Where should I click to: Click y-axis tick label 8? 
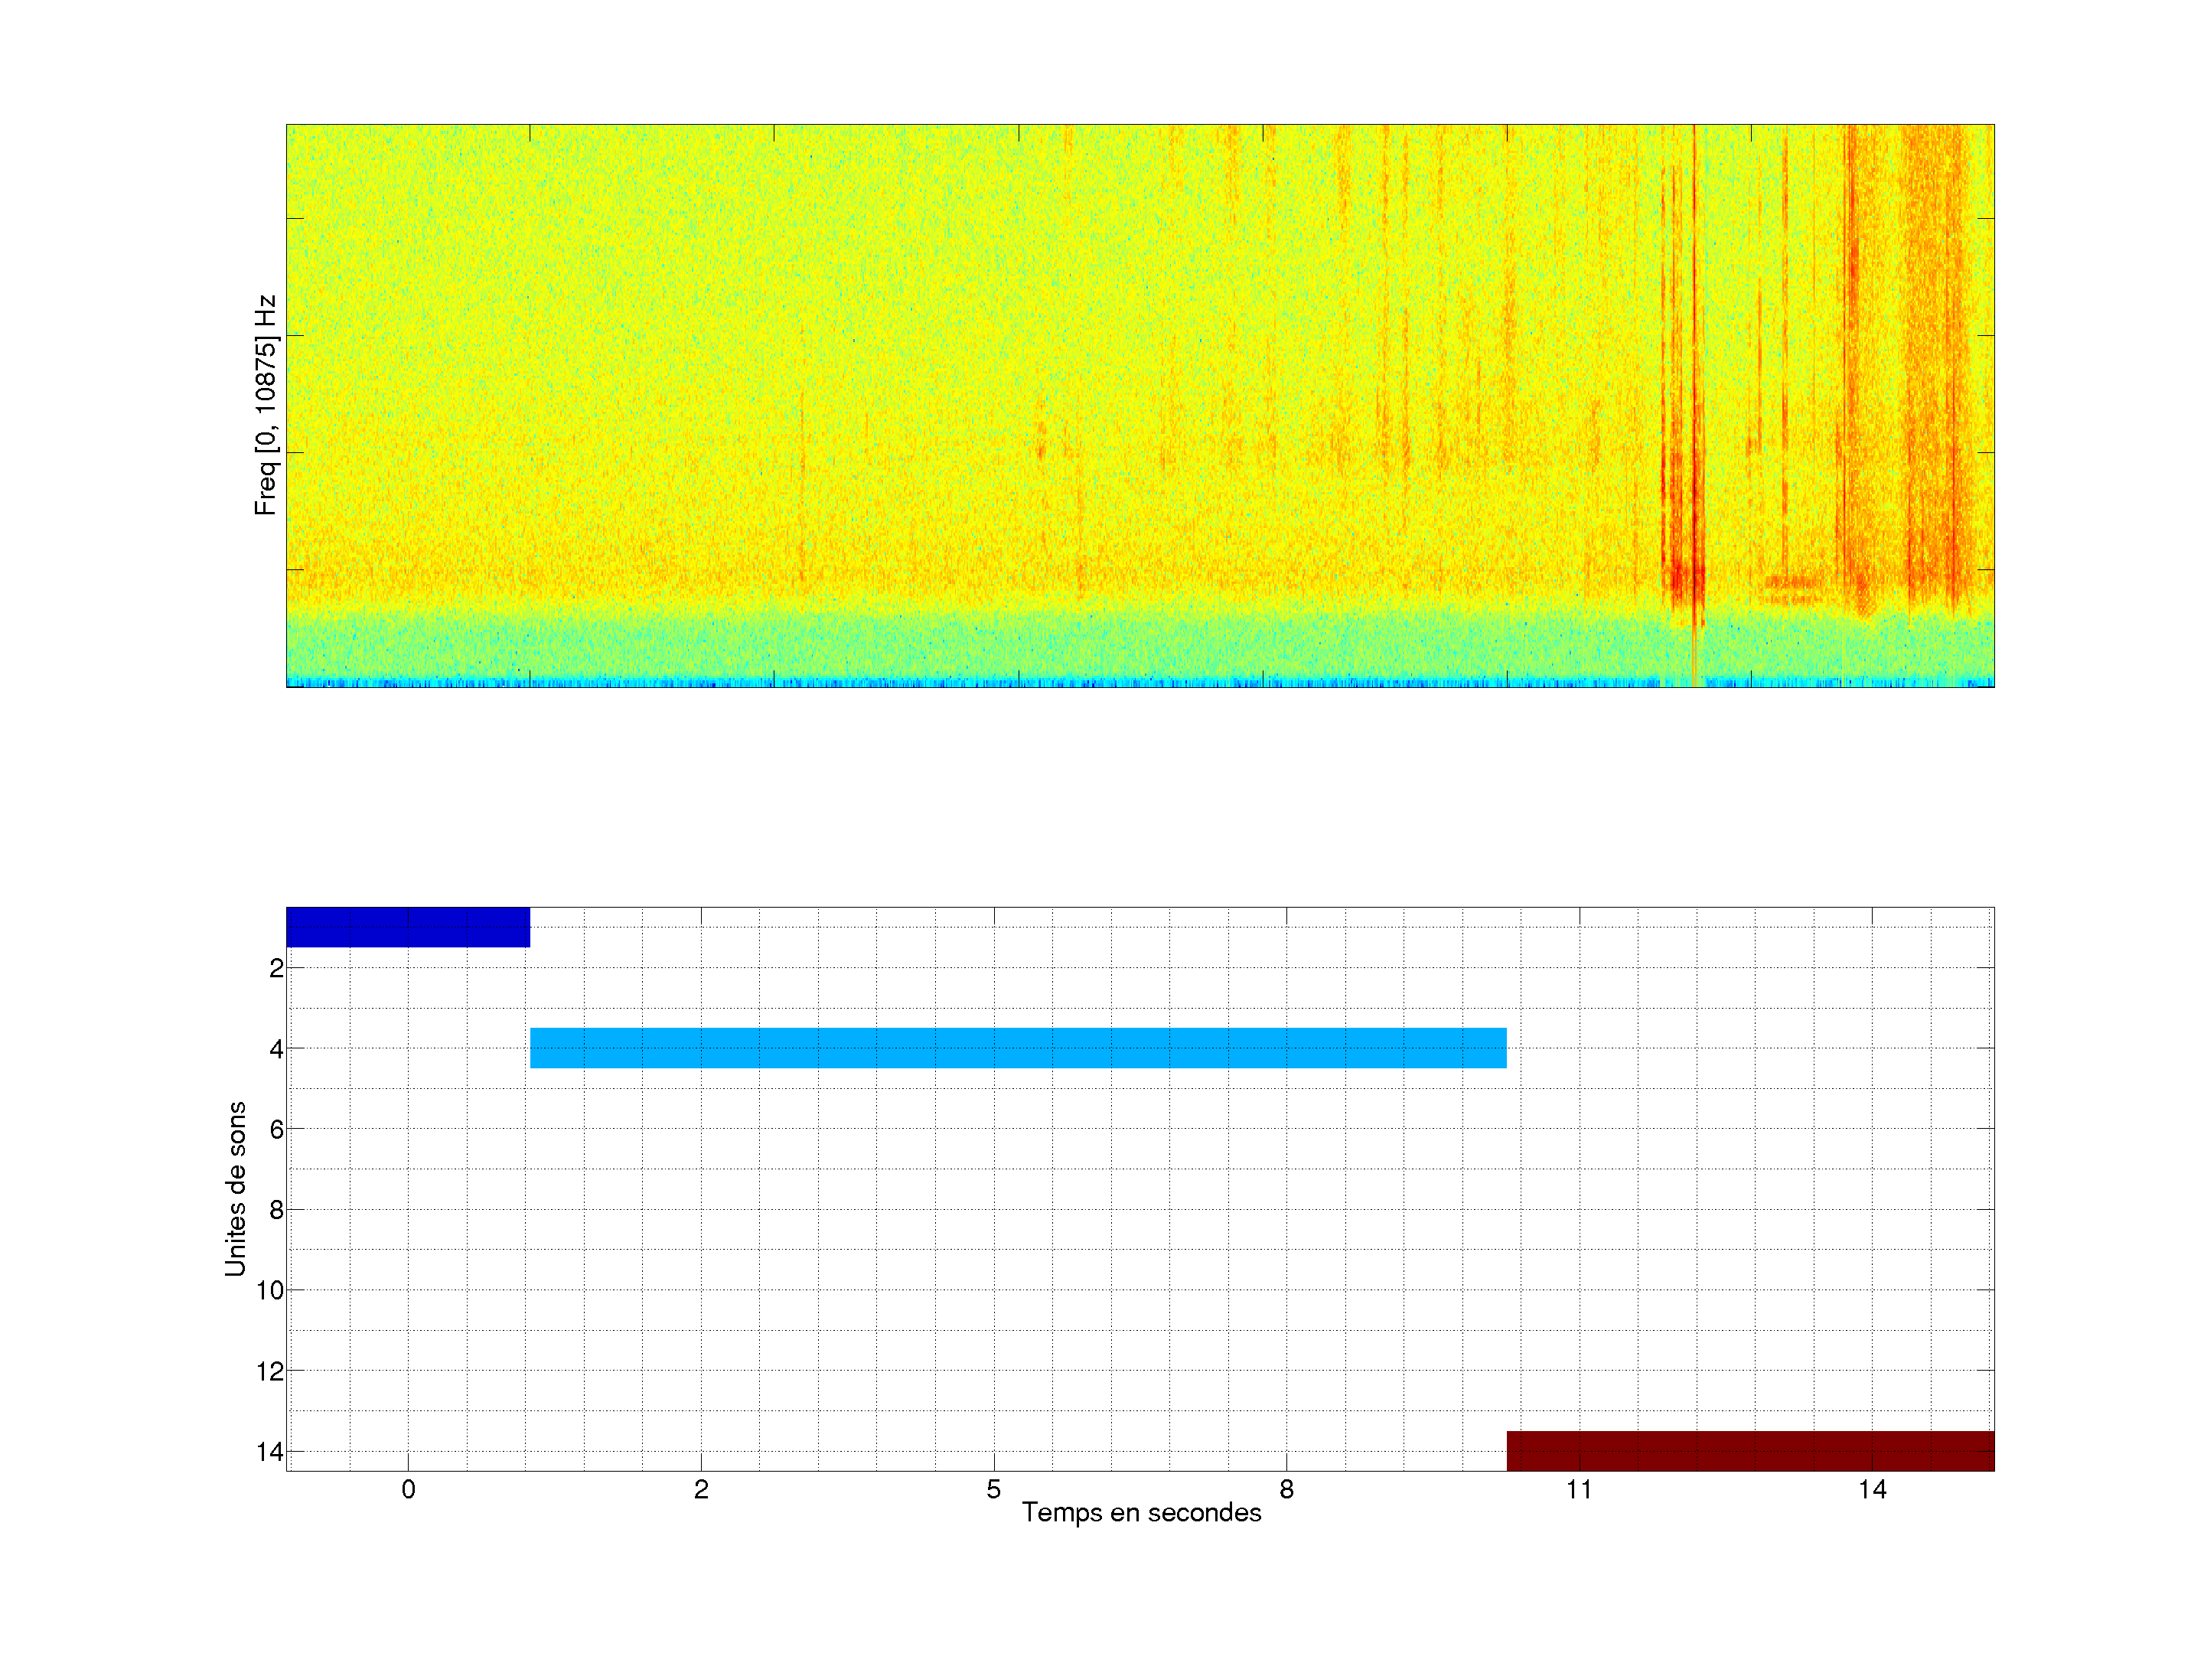[x=276, y=1210]
